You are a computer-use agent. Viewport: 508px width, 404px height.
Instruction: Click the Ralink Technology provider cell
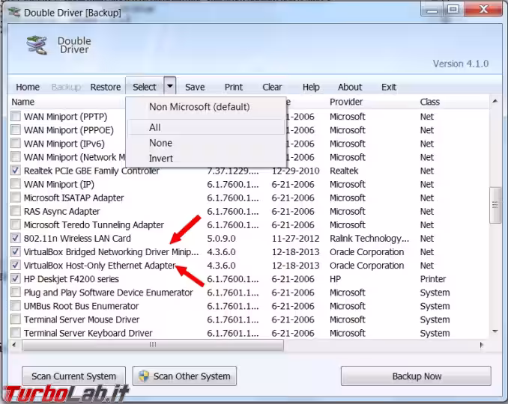tap(369, 239)
